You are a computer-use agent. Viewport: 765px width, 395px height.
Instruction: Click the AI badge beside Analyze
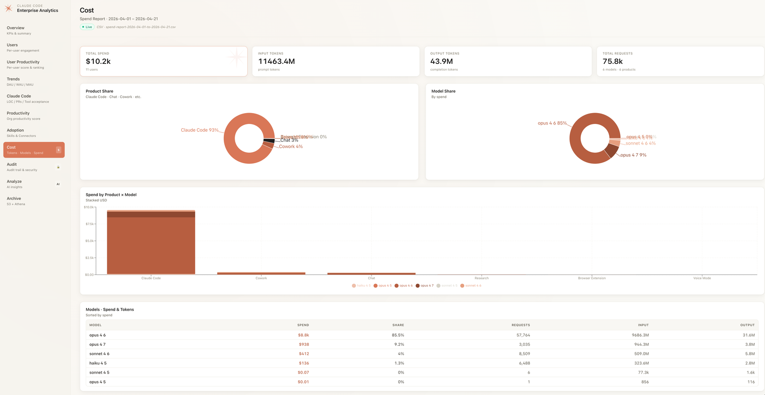pos(58,184)
